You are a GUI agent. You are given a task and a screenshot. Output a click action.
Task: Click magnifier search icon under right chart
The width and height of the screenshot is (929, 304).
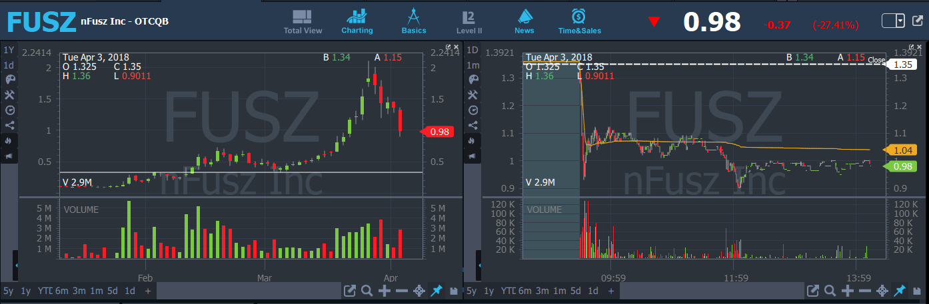[830, 291]
